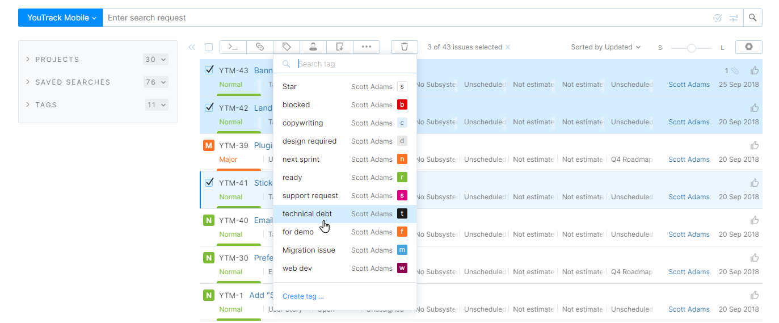This screenshot has width=779, height=323.
Task: Select the web dev tag
Action: 345,269
